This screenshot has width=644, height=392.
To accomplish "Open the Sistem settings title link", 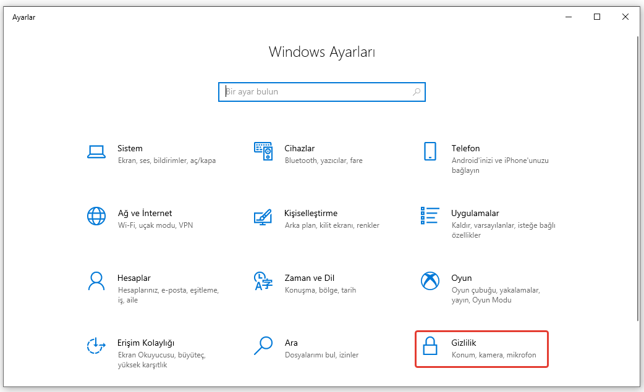I will [130, 148].
